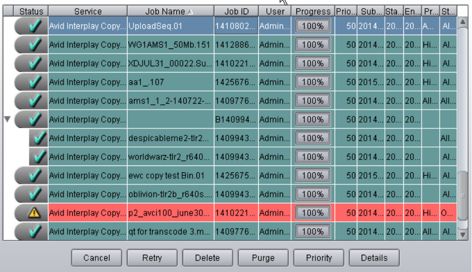Image resolution: width=472 pixels, height=272 pixels.
Task: Sort by the Pr... column header
Action: click(x=431, y=12)
